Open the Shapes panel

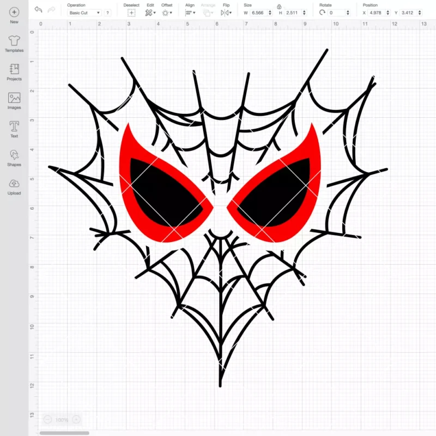point(14,158)
